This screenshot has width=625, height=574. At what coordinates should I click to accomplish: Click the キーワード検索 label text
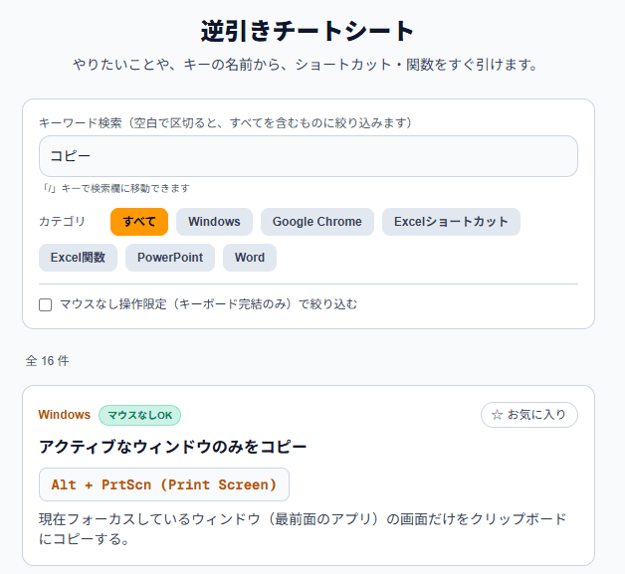pyautogui.click(x=225, y=122)
